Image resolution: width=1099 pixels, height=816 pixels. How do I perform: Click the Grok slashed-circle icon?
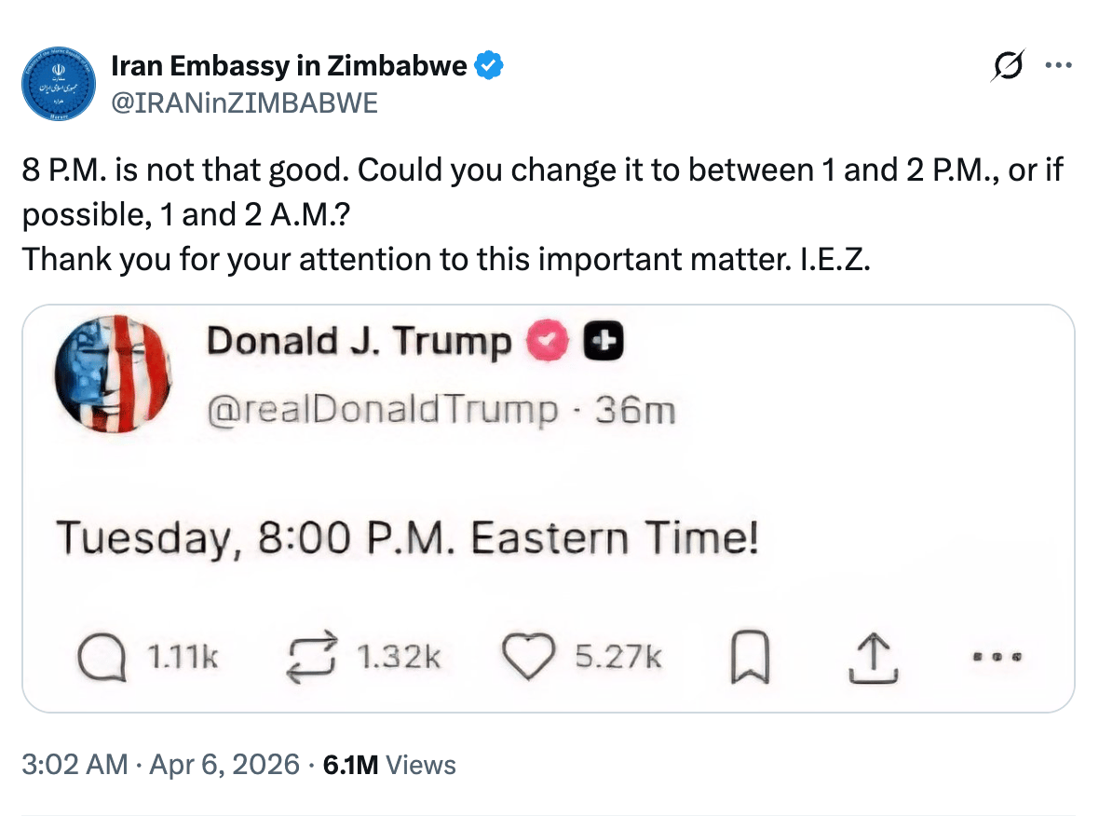(x=1010, y=66)
